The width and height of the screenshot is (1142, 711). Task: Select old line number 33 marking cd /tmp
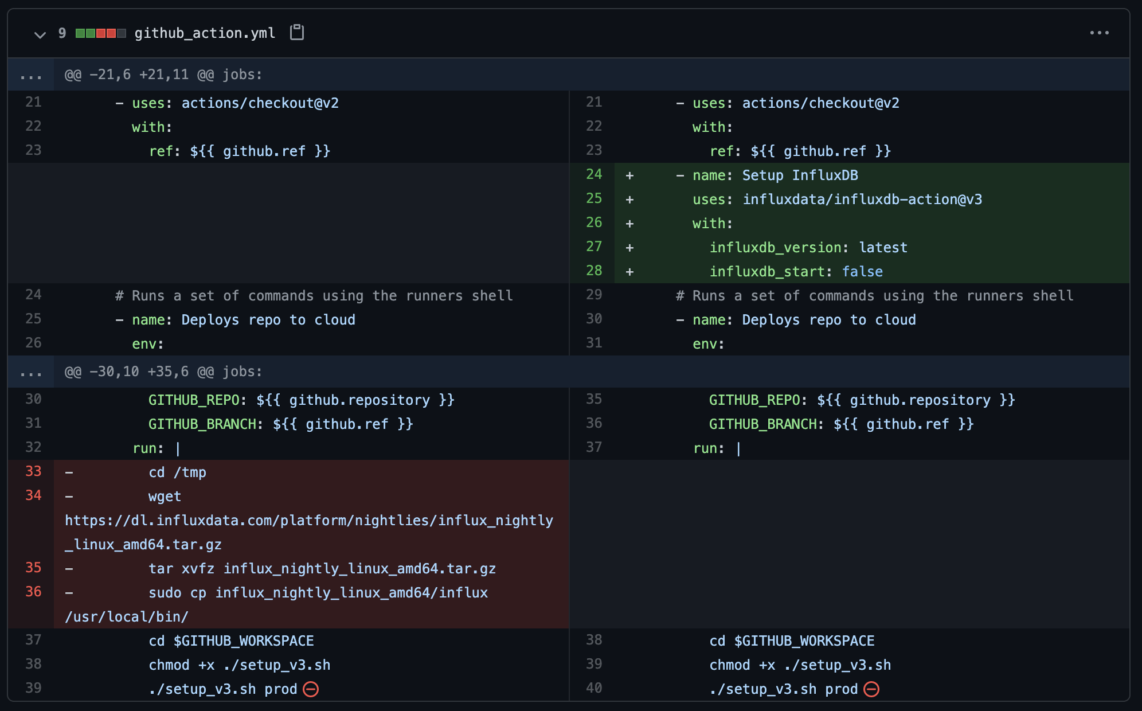coord(33,471)
